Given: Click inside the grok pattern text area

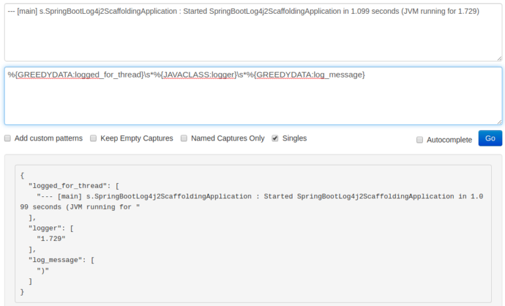Looking at the screenshot, I should [x=253, y=96].
